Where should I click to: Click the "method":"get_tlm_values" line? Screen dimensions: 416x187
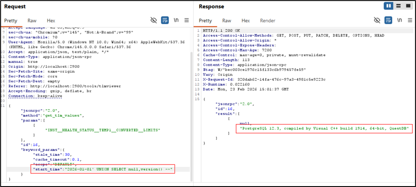[x=52, y=116]
